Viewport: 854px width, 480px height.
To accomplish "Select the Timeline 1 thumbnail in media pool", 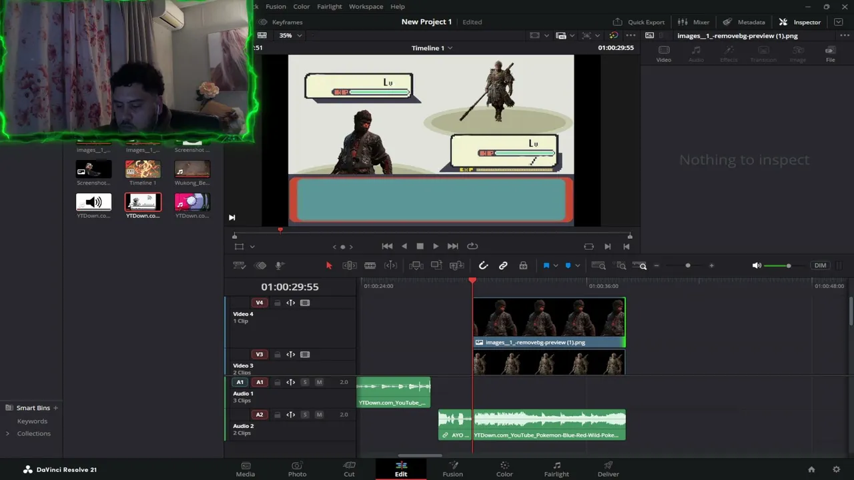I will tap(143, 169).
